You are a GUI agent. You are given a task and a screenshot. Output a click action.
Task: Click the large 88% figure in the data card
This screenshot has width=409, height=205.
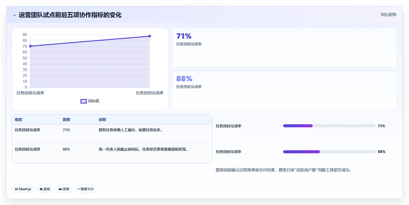click(184, 79)
